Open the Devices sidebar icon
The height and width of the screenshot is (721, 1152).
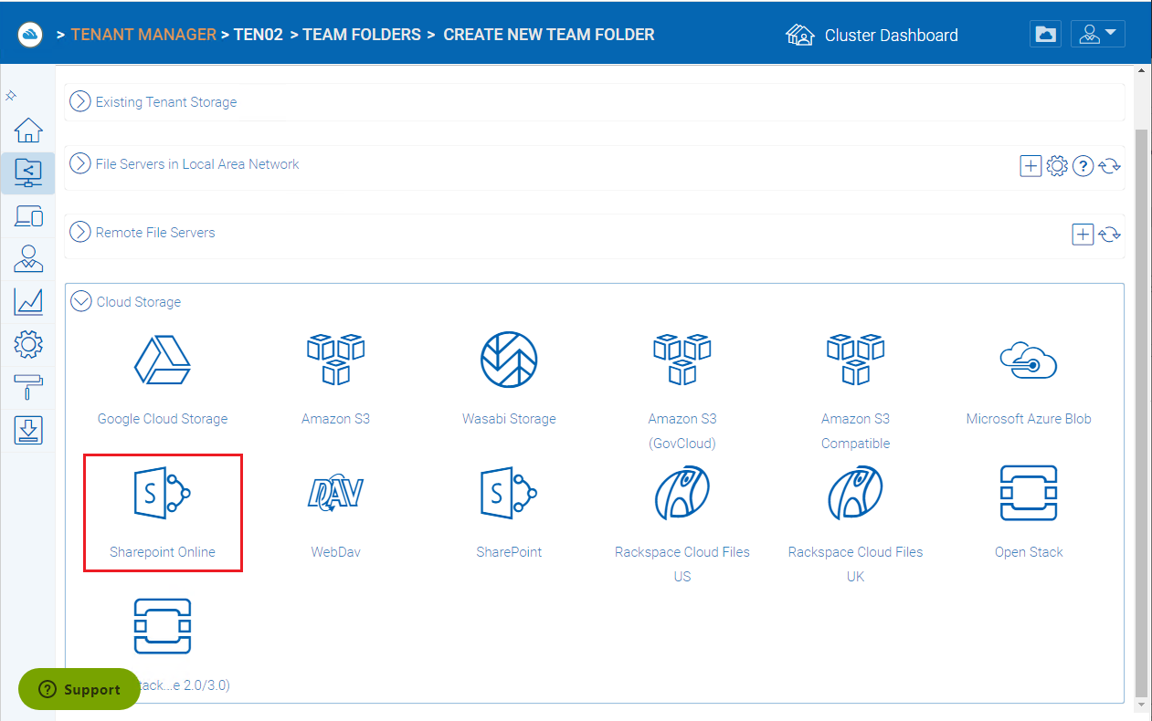point(28,216)
